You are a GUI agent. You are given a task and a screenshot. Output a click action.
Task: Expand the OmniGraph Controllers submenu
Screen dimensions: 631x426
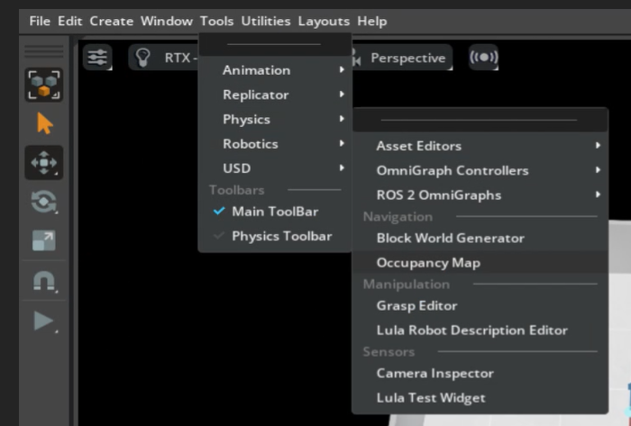[x=480, y=170]
